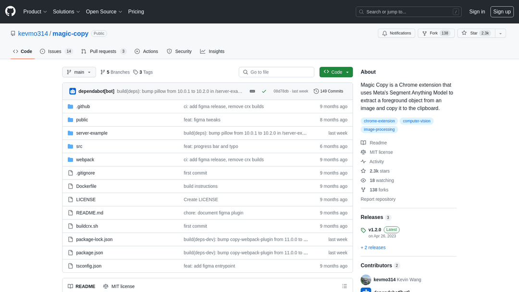Open the Open Source menu dropdown
This screenshot has height=292, width=519.
(x=104, y=12)
